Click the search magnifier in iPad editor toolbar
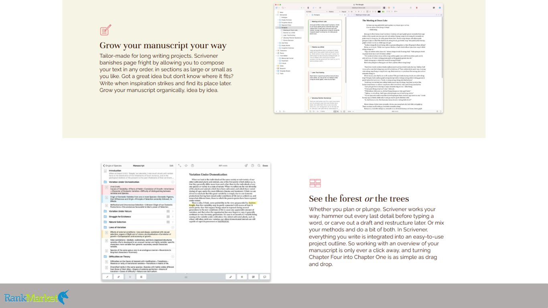The image size is (548, 308). tap(259, 166)
